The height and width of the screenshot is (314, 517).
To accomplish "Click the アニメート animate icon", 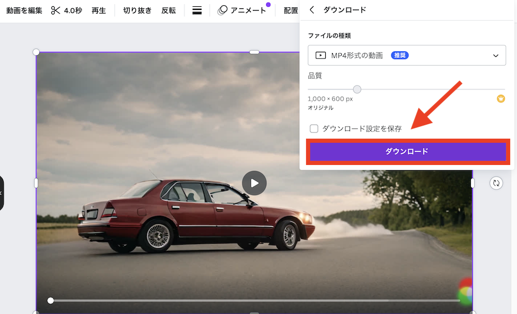I will coord(222,10).
